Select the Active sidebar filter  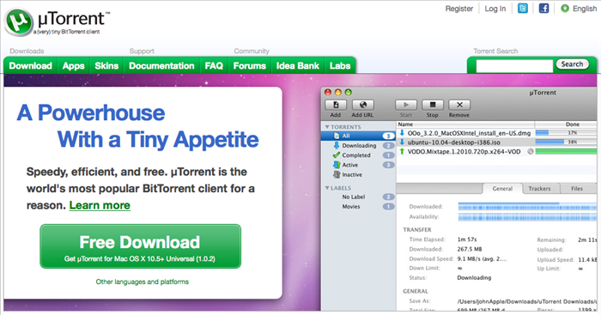pyautogui.click(x=358, y=165)
